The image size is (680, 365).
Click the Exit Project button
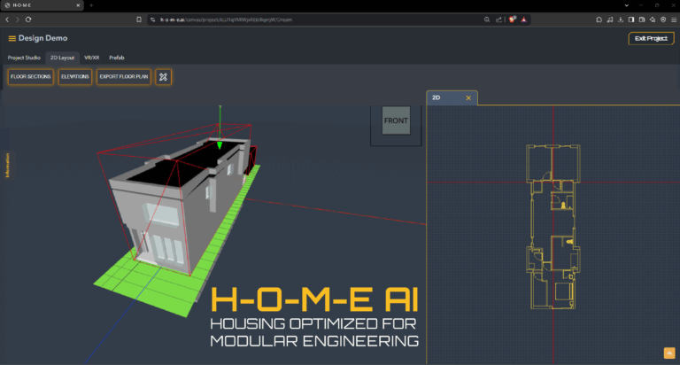[651, 38]
